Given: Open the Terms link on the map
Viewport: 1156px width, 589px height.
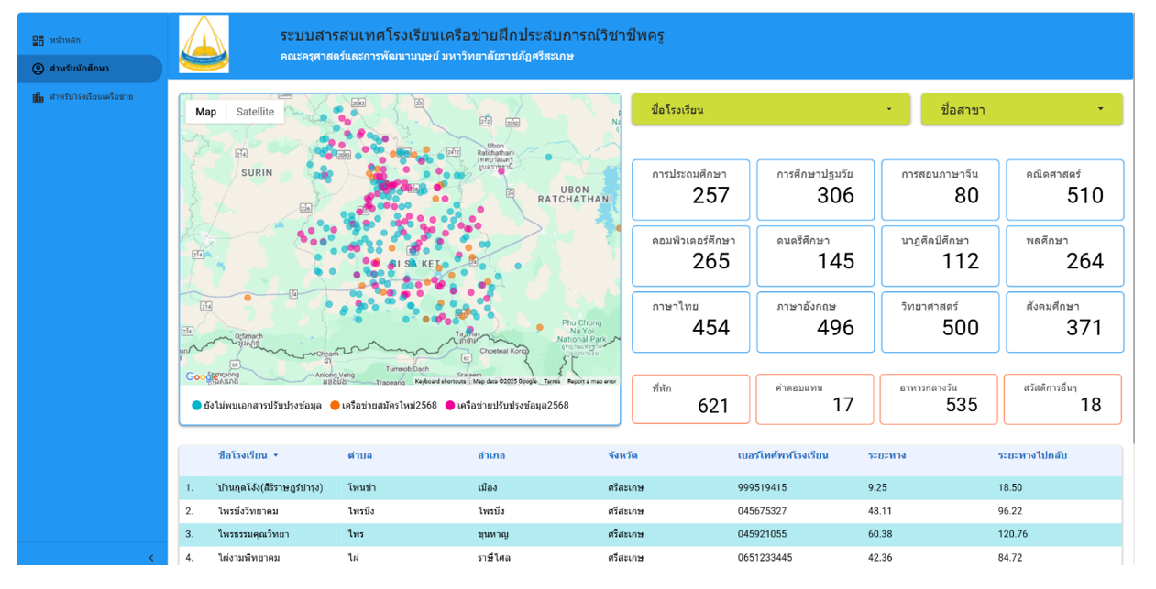Looking at the screenshot, I should click(x=552, y=381).
